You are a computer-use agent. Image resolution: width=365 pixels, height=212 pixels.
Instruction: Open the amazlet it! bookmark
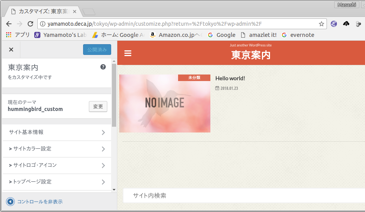coord(258,35)
